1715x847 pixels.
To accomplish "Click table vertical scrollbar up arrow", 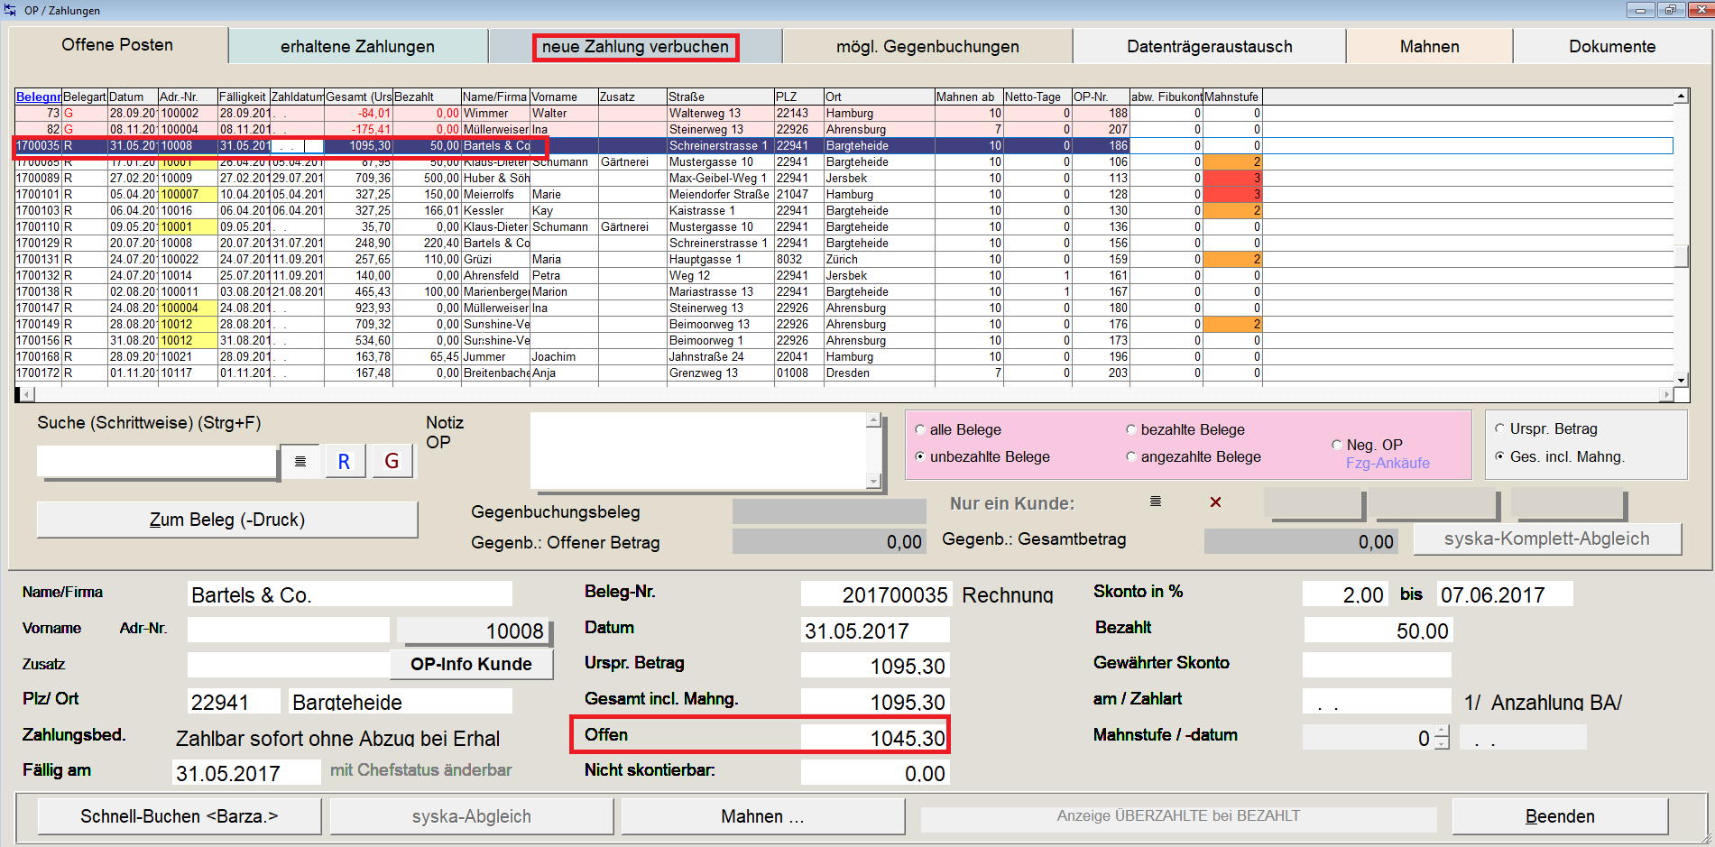I will click(1681, 97).
